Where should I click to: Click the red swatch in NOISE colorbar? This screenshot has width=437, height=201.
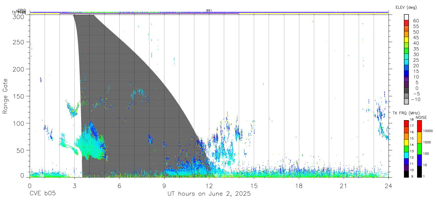[x=419, y=126]
